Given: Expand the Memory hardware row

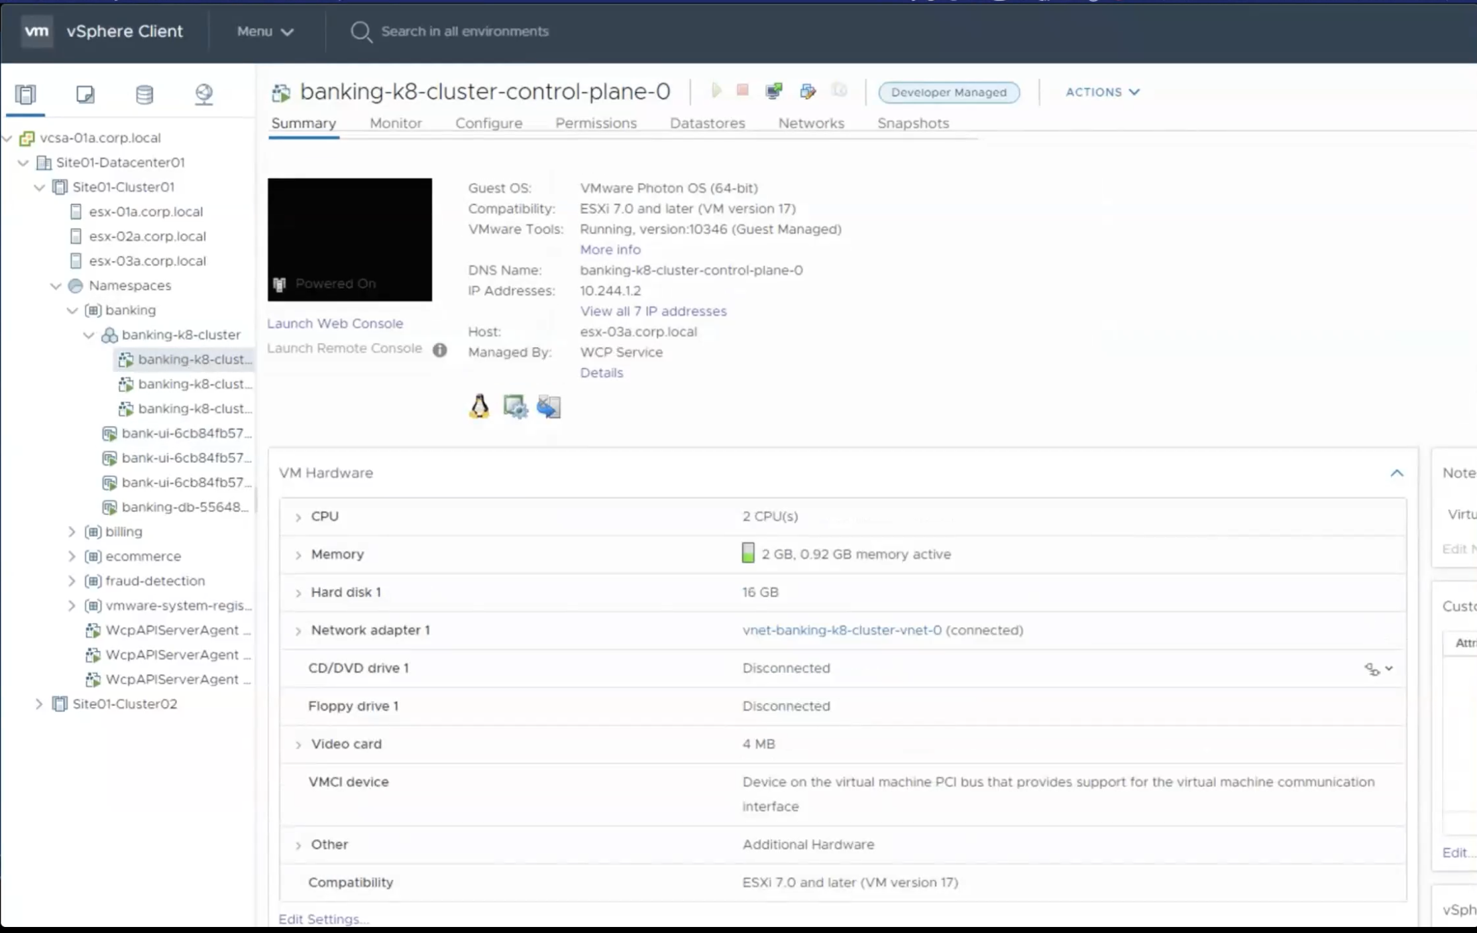Looking at the screenshot, I should [298, 555].
